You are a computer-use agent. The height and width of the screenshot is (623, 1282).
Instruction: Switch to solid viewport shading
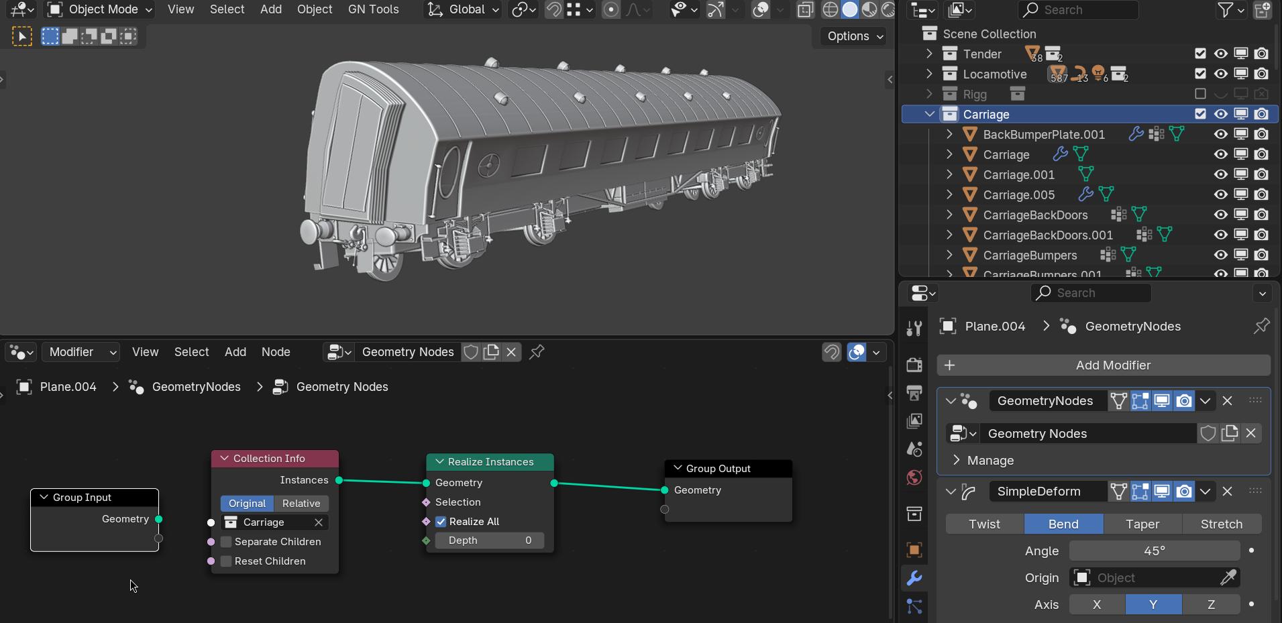point(850,9)
